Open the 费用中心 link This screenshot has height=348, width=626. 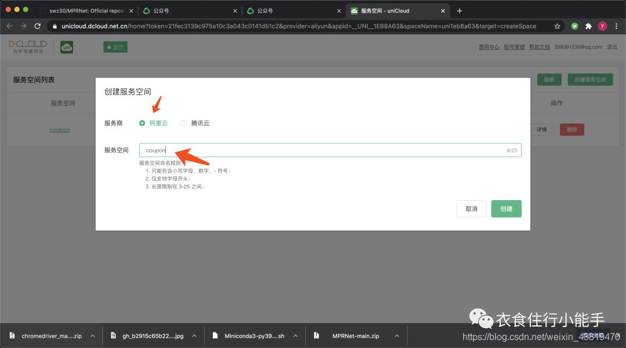[489, 47]
